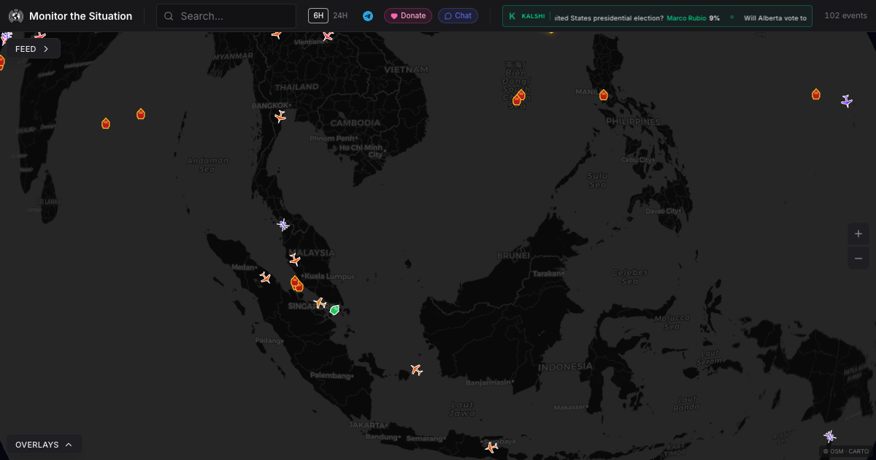The width and height of the screenshot is (876, 460).
Task: Keep the 6H time filter selected
Action: pyautogui.click(x=317, y=15)
